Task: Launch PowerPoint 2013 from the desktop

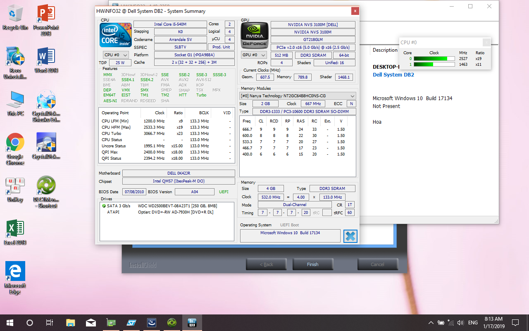Action: click(46, 20)
